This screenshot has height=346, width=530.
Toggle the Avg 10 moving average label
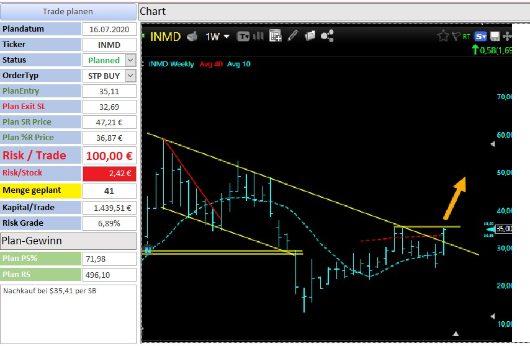click(239, 64)
